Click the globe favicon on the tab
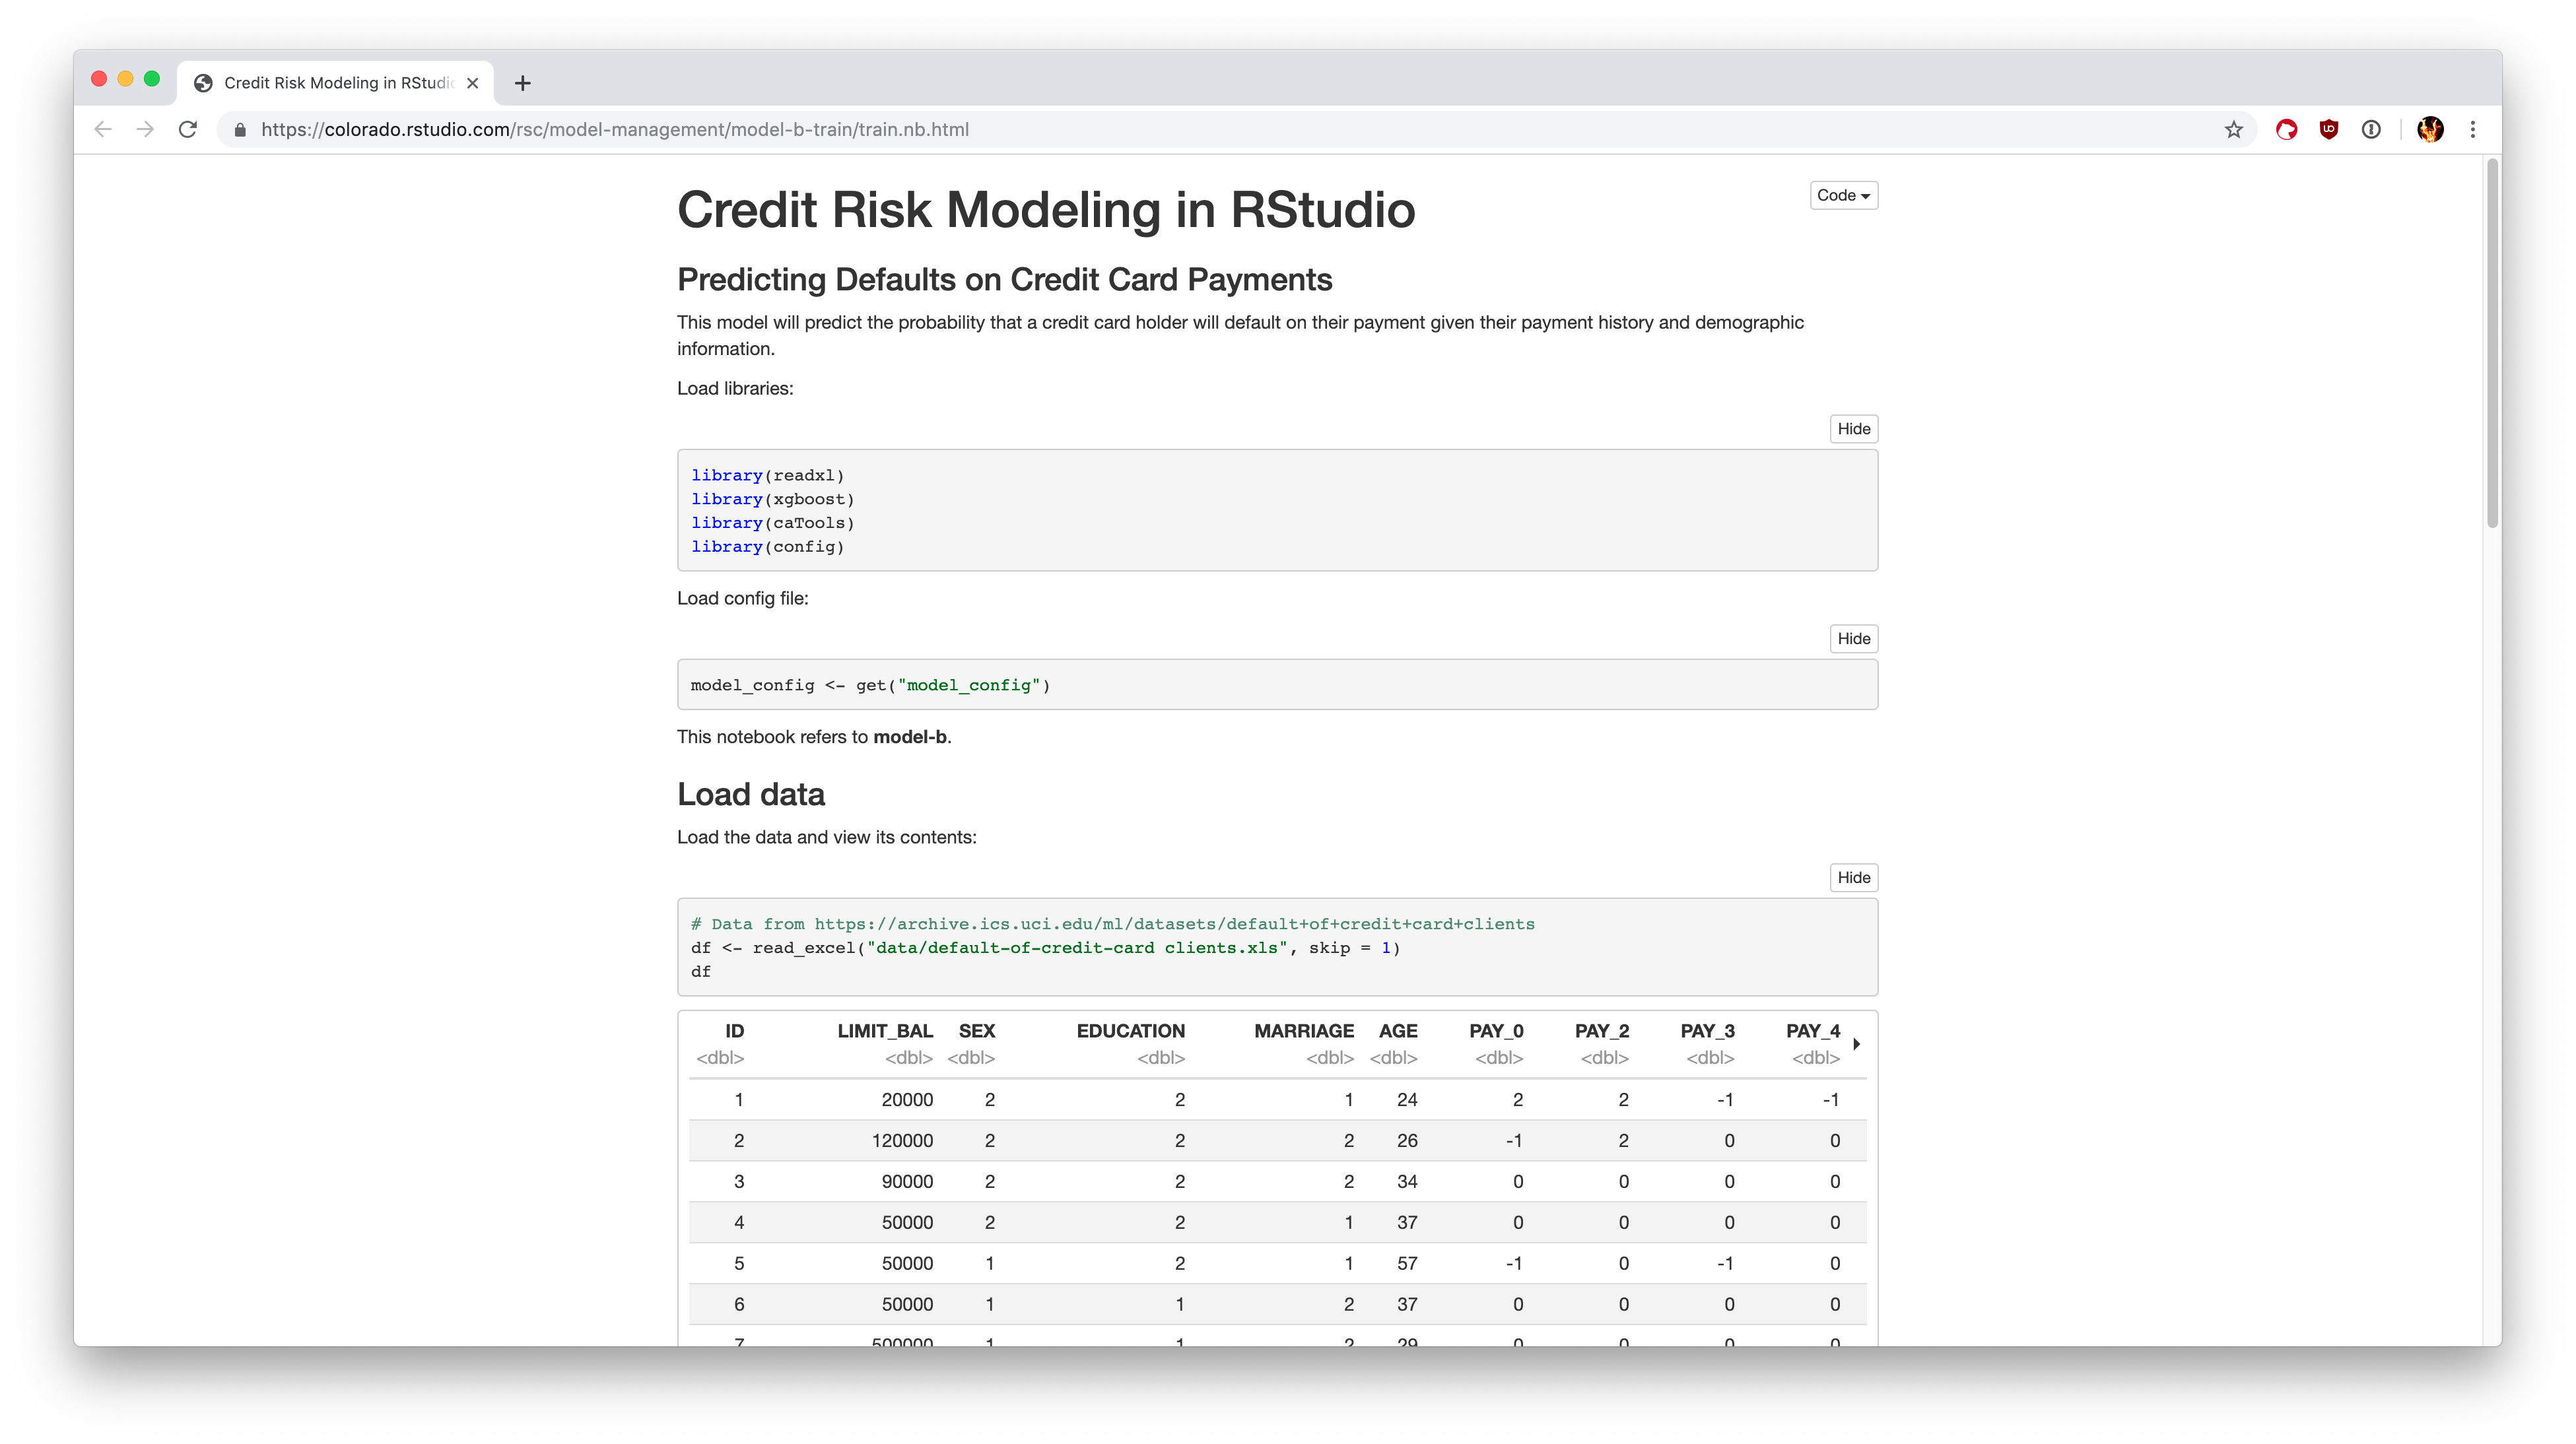Viewport: 2576px width, 1444px height. coord(203,83)
